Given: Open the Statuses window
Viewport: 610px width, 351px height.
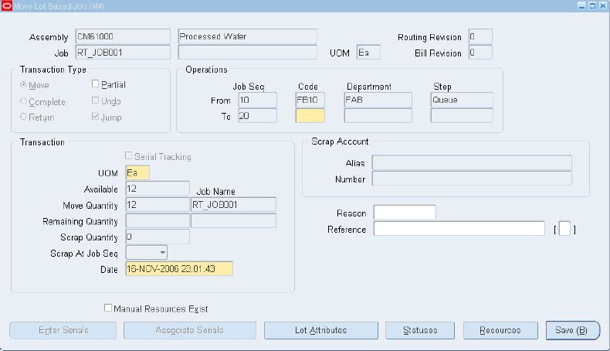Looking at the screenshot, I should point(420,330).
